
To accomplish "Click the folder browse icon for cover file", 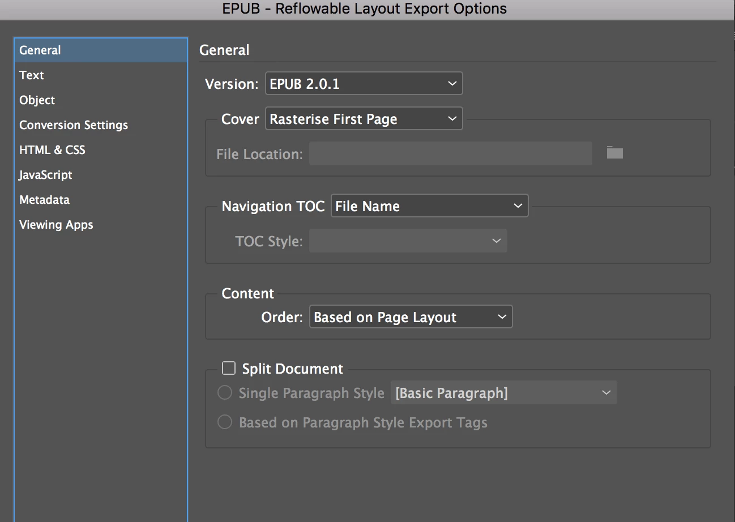I will tap(615, 153).
